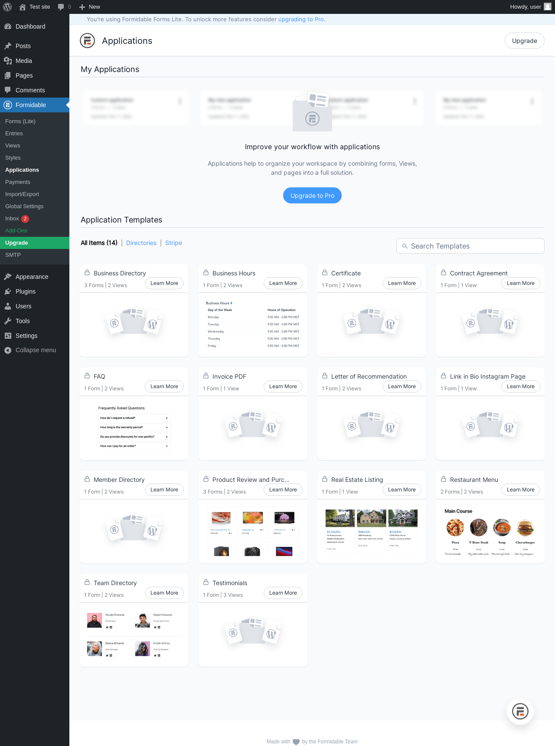Open the WordPress logo menu
This screenshot has height=746, width=555.
7,7
